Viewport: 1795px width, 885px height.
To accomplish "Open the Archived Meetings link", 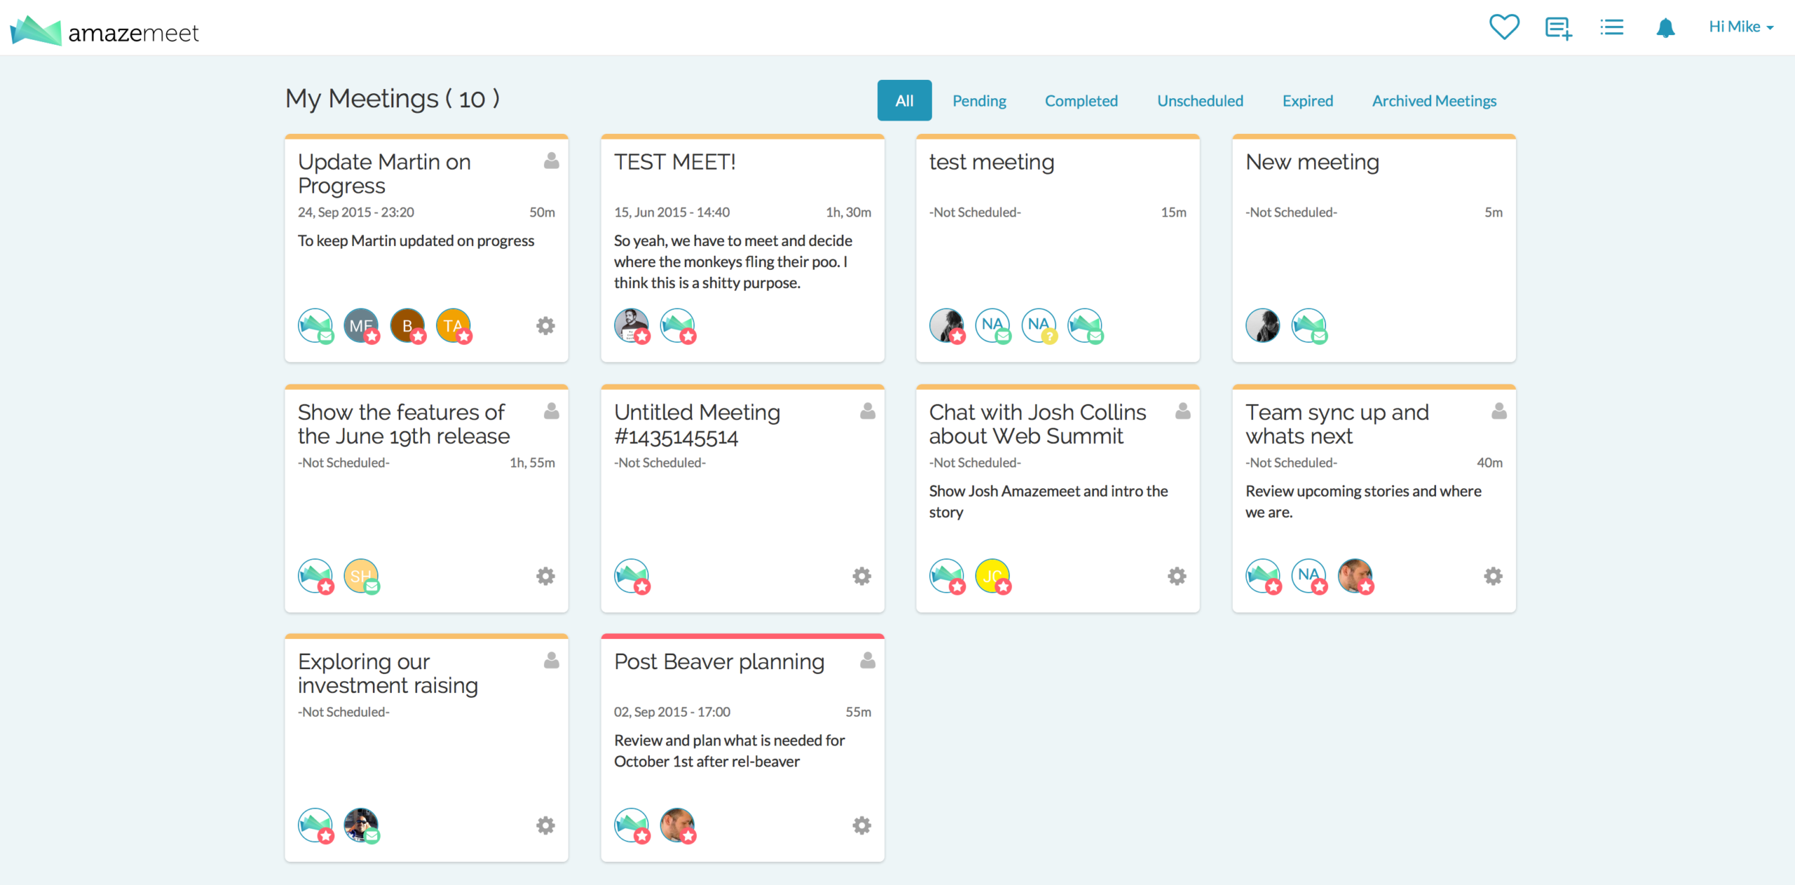I will (x=1434, y=101).
